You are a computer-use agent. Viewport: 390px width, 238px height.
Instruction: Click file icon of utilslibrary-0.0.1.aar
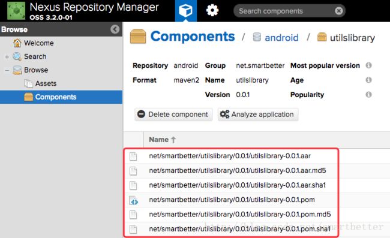[x=133, y=156]
